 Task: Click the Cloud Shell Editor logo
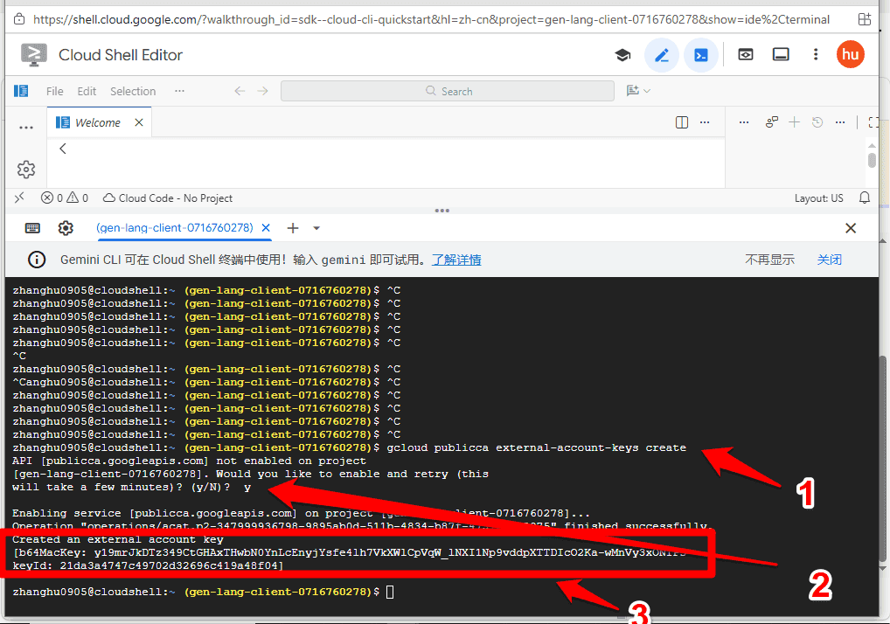[x=33, y=55]
